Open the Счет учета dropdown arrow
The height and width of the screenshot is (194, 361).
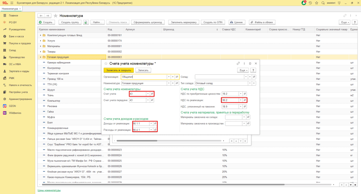click(x=148, y=94)
